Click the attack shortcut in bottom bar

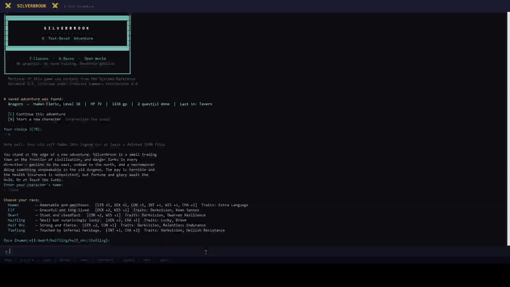pos(65,260)
